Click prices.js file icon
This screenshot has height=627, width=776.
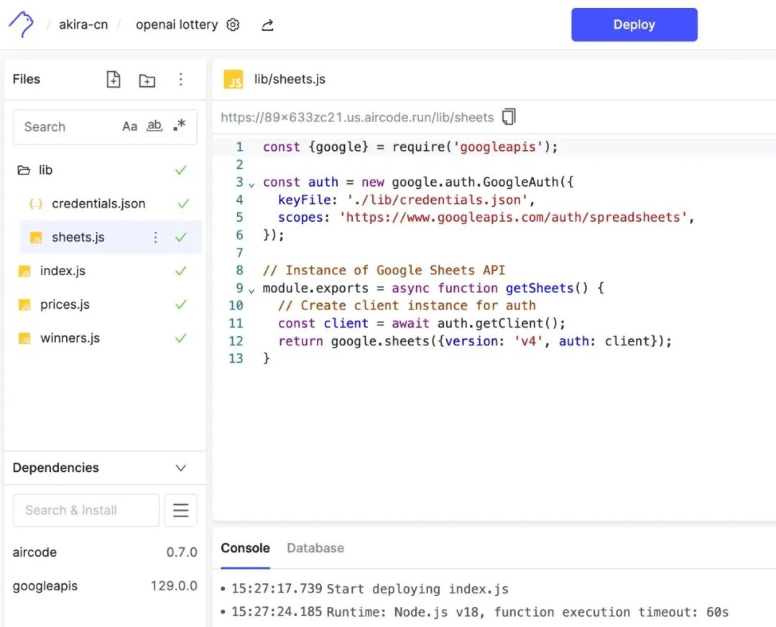[x=24, y=305]
